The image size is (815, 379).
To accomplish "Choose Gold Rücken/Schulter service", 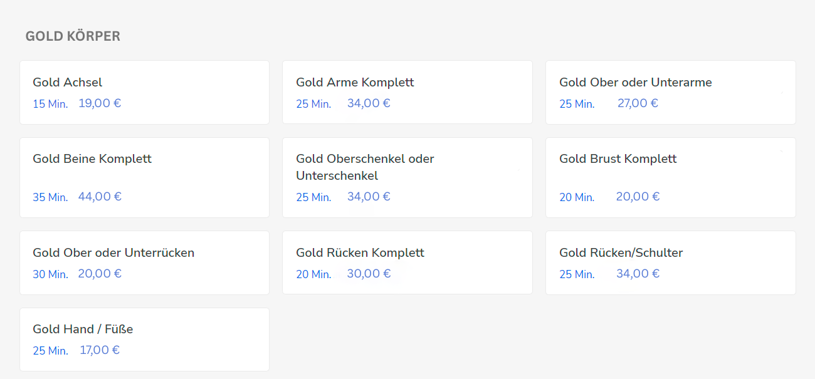I will click(671, 262).
